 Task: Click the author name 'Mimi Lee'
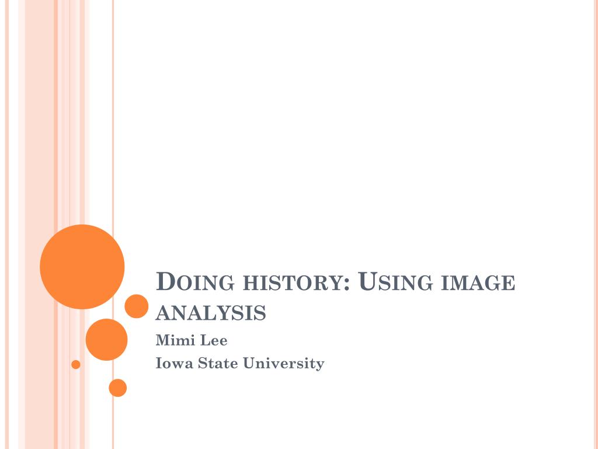[192, 340]
